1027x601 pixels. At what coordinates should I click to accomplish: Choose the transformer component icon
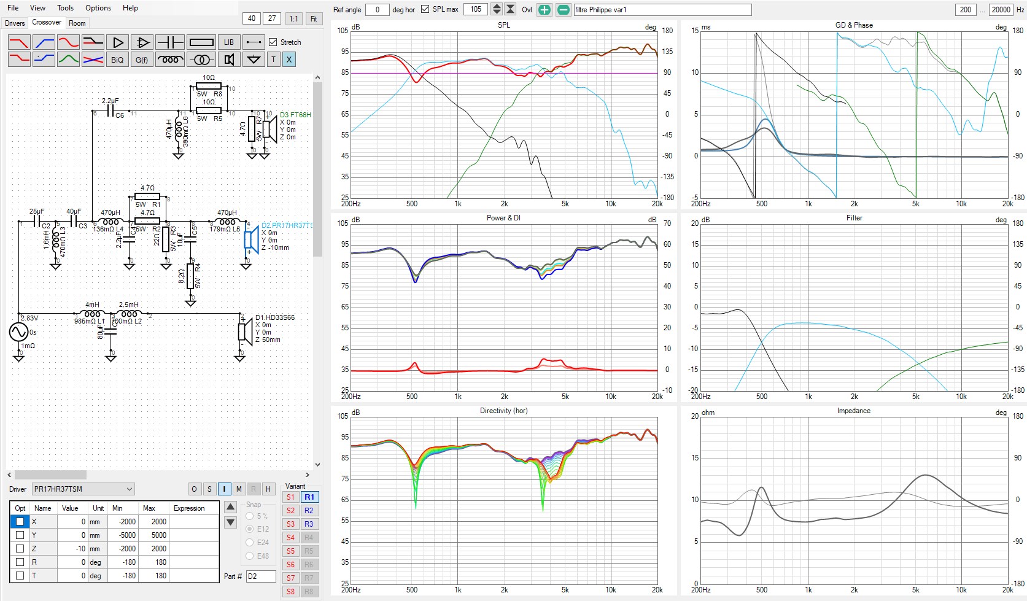click(x=201, y=60)
